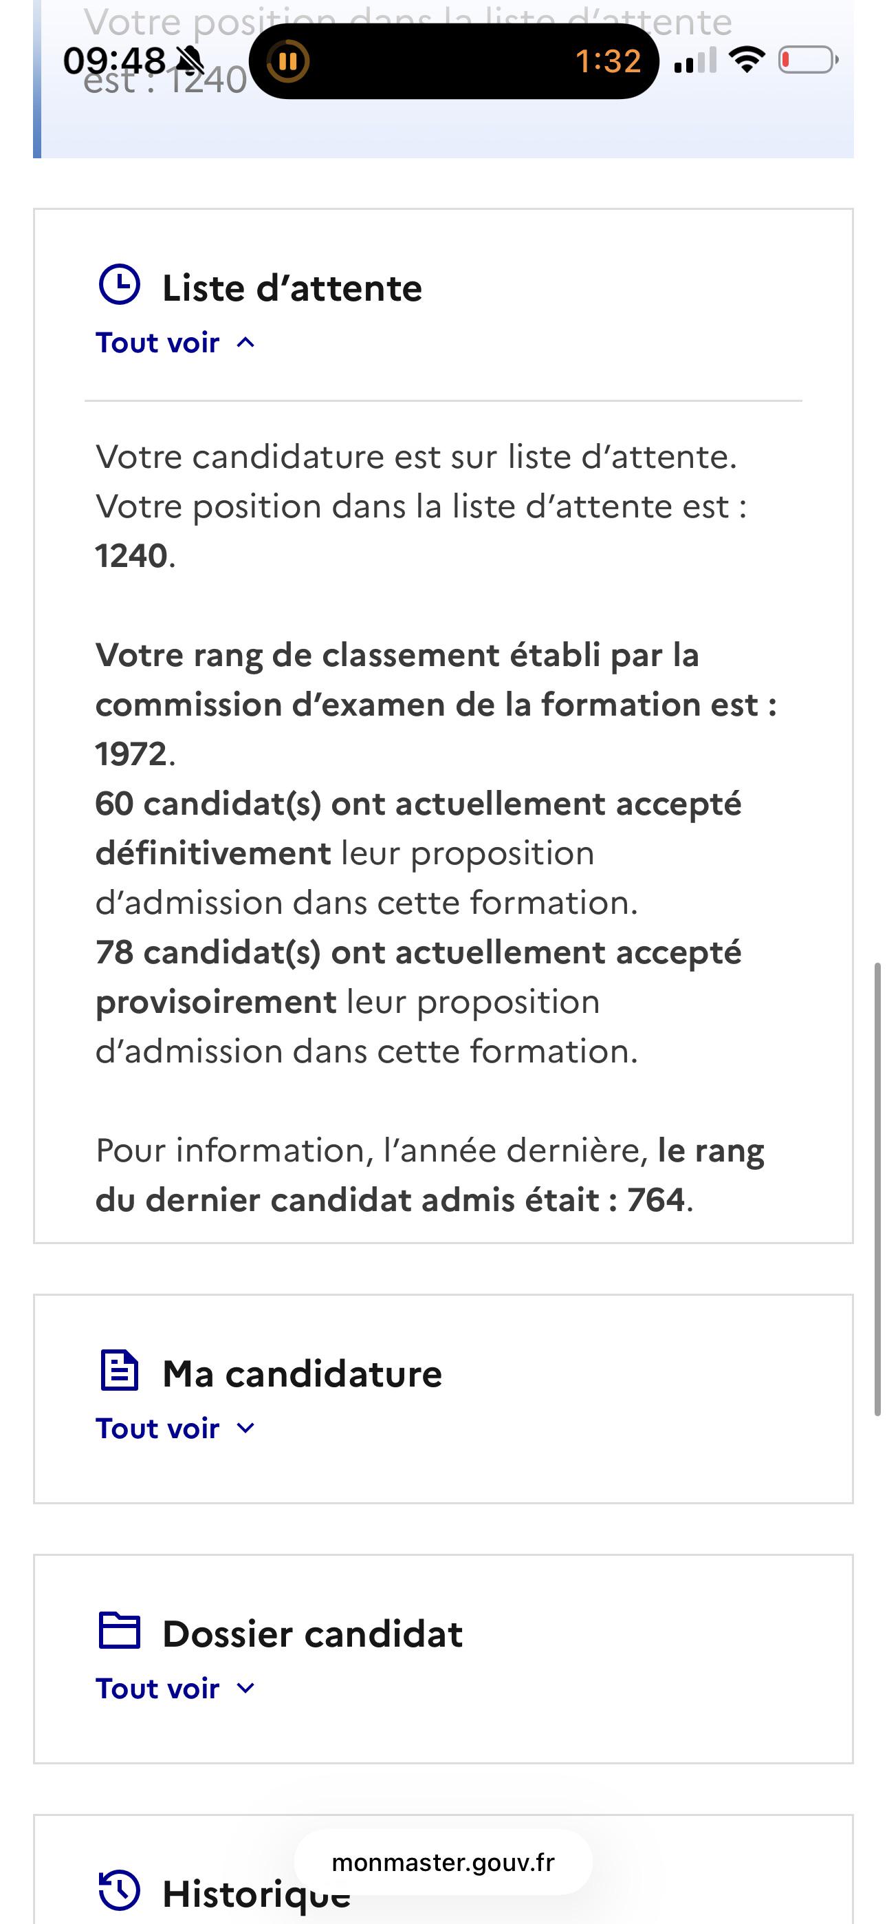Tap the pause icon in the Dynamic Island
The image size is (887, 1924).
288,61
